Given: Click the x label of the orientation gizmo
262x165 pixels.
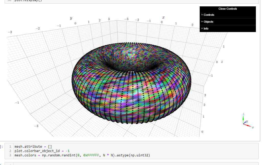Looking at the screenshot, I should point(253,127).
